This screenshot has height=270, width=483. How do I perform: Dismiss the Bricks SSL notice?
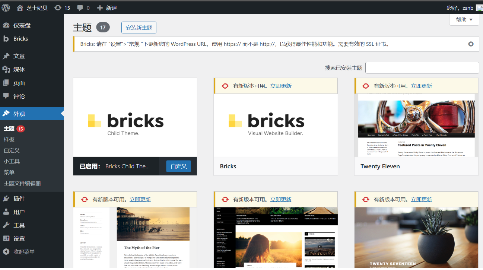click(x=471, y=44)
